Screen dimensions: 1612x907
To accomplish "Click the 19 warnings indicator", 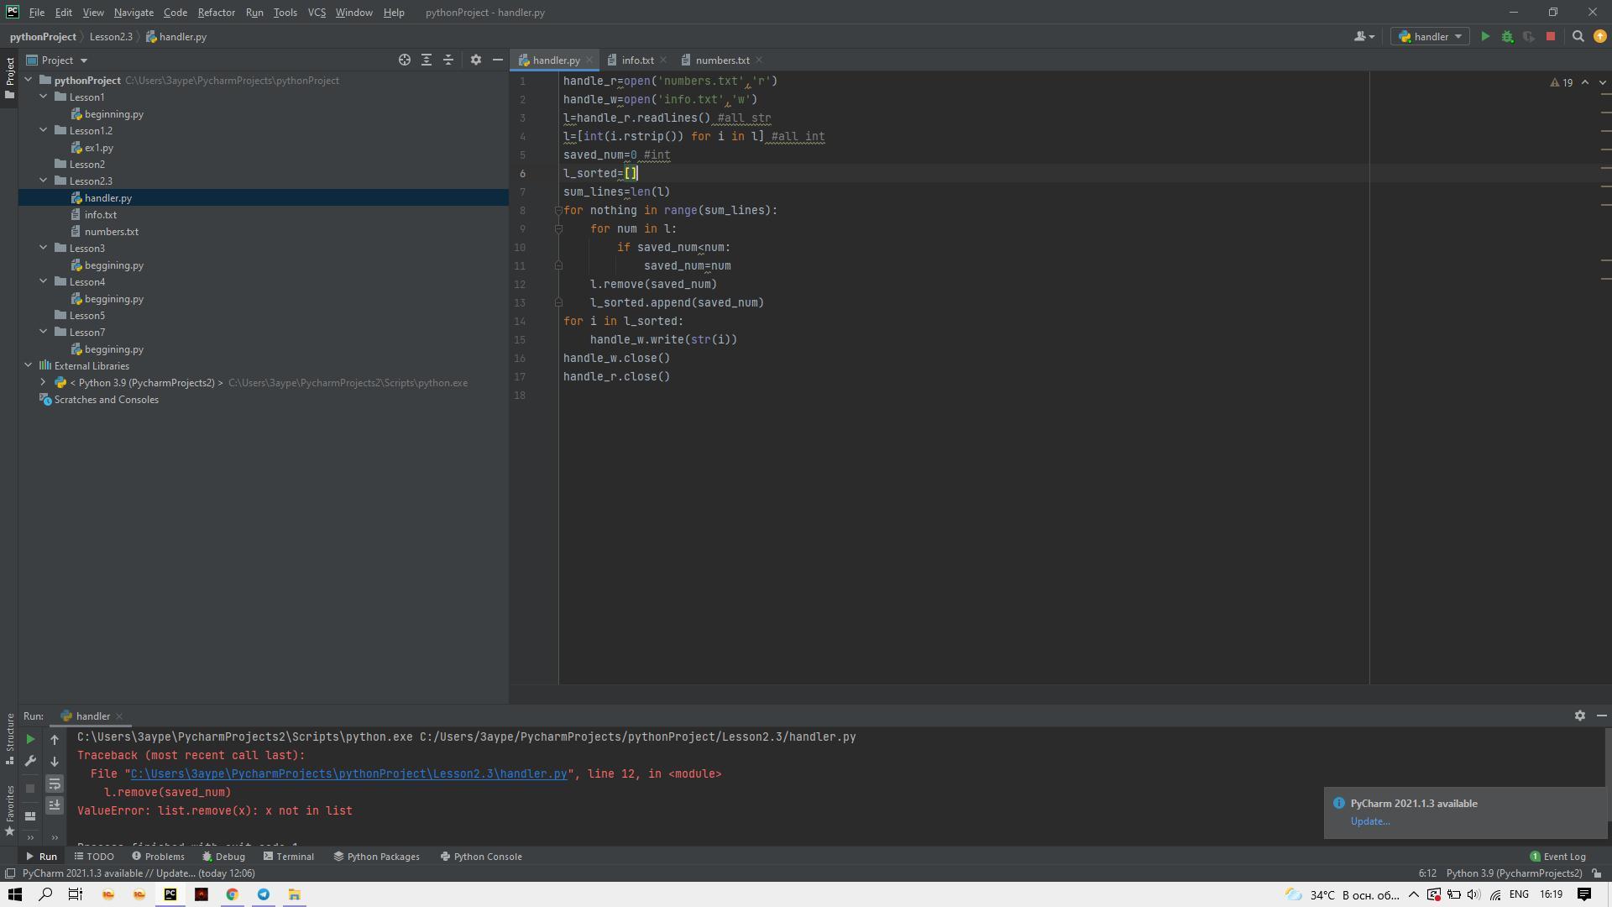I will coord(1562,83).
